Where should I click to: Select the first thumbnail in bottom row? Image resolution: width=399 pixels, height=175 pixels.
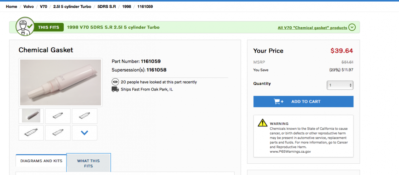31,133
